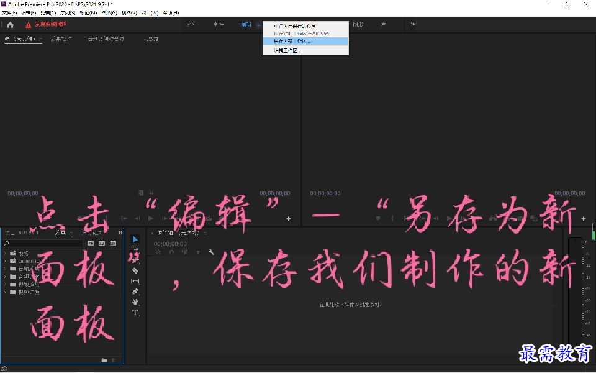Open the 剪辑(C) menu
This screenshot has width=596, height=373.
(x=48, y=13)
